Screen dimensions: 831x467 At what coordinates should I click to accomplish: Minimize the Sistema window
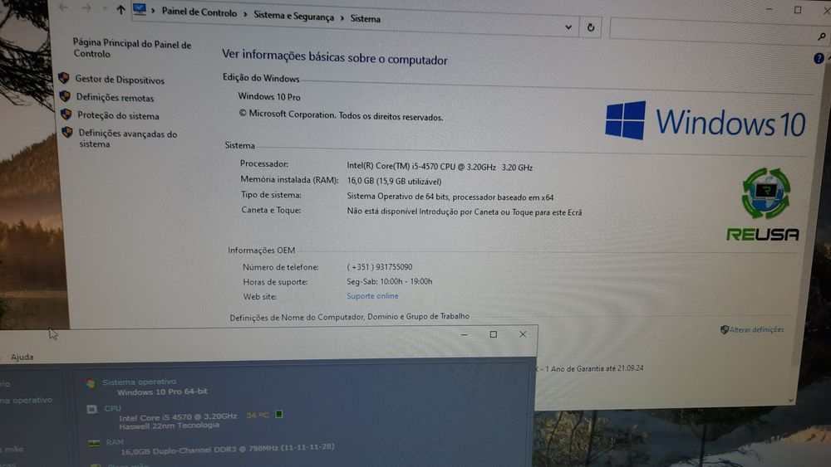tap(769, 9)
